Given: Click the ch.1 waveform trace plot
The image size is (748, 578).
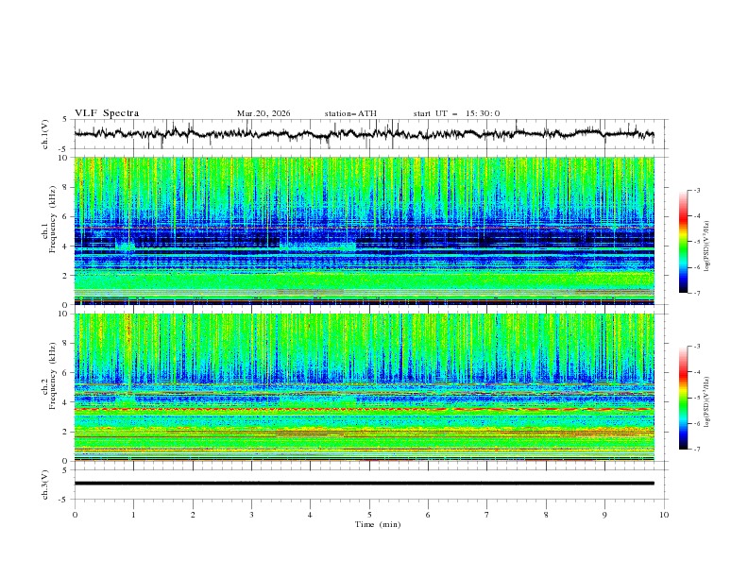Looking at the screenshot, I should pos(364,134).
